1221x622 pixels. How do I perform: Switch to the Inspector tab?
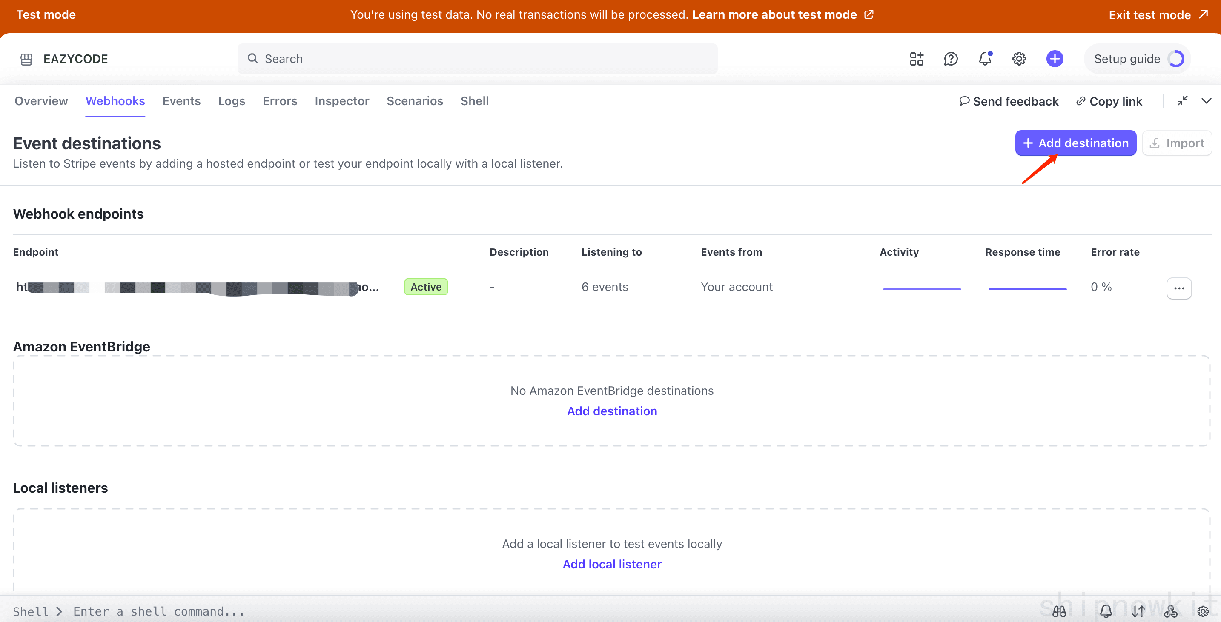pyautogui.click(x=342, y=100)
